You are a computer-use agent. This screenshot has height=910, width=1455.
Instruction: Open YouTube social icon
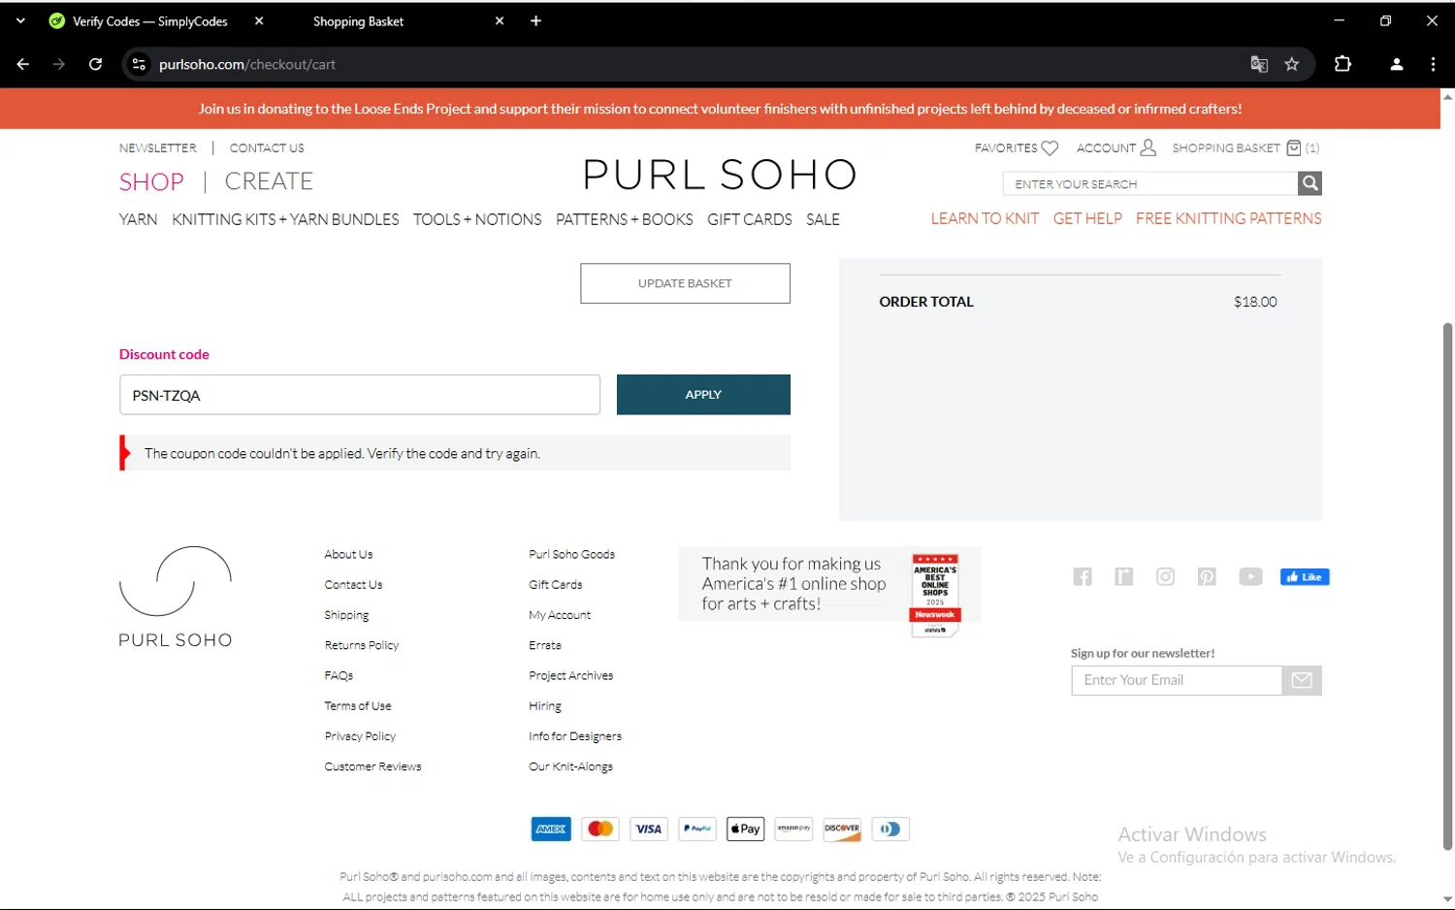[x=1250, y=577]
